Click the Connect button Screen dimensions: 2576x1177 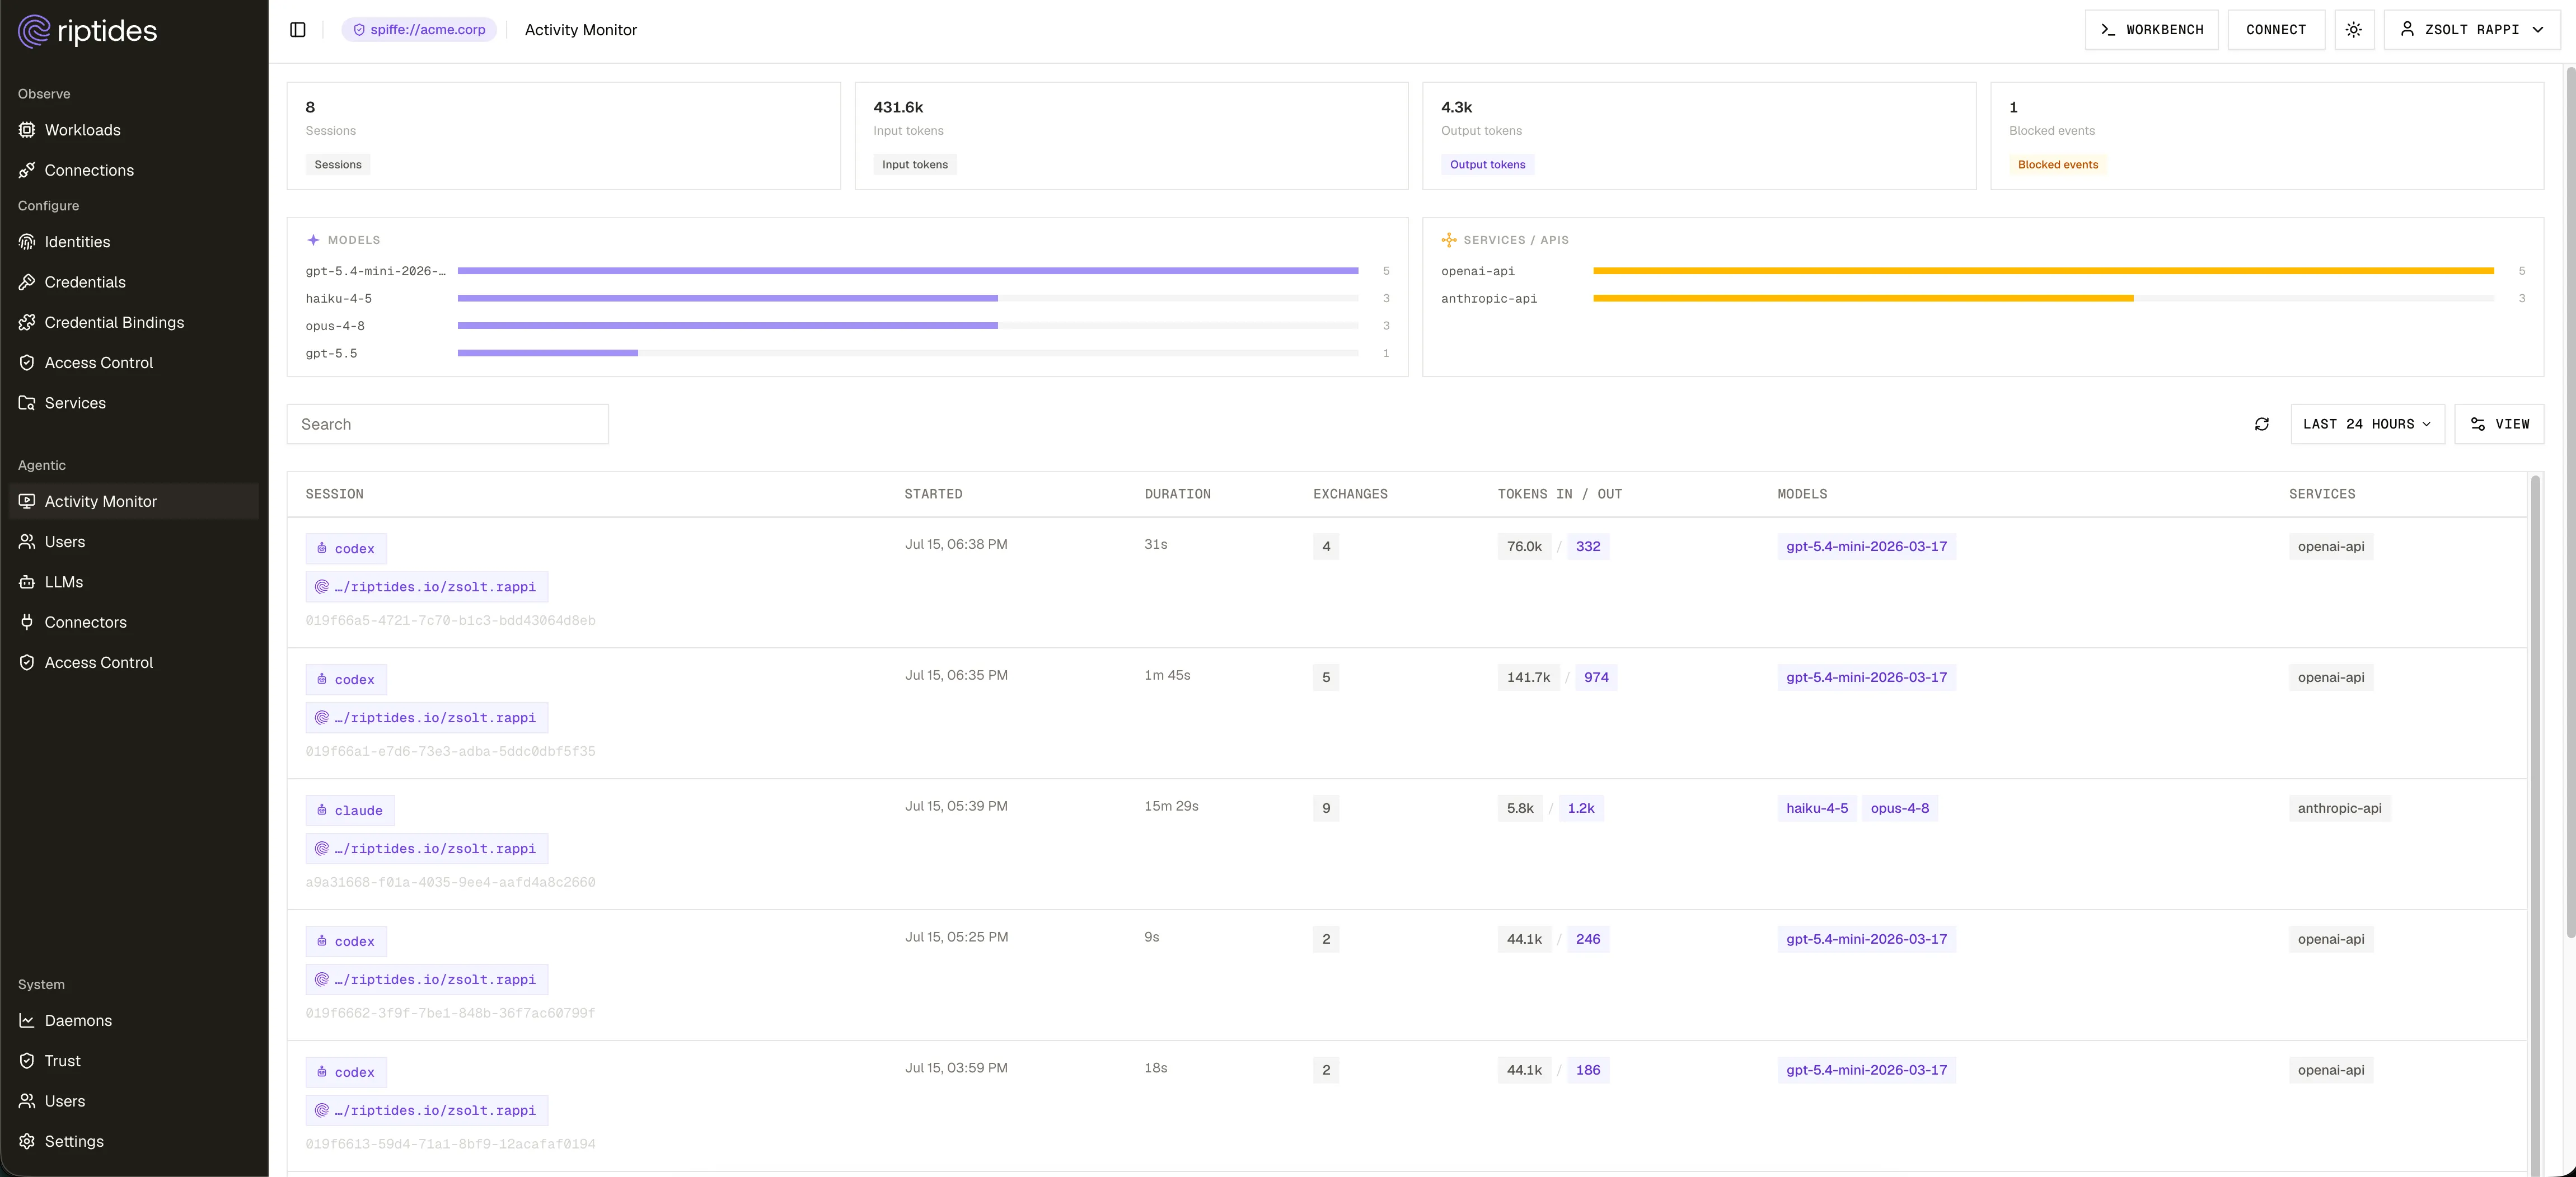click(x=2276, y=30)
